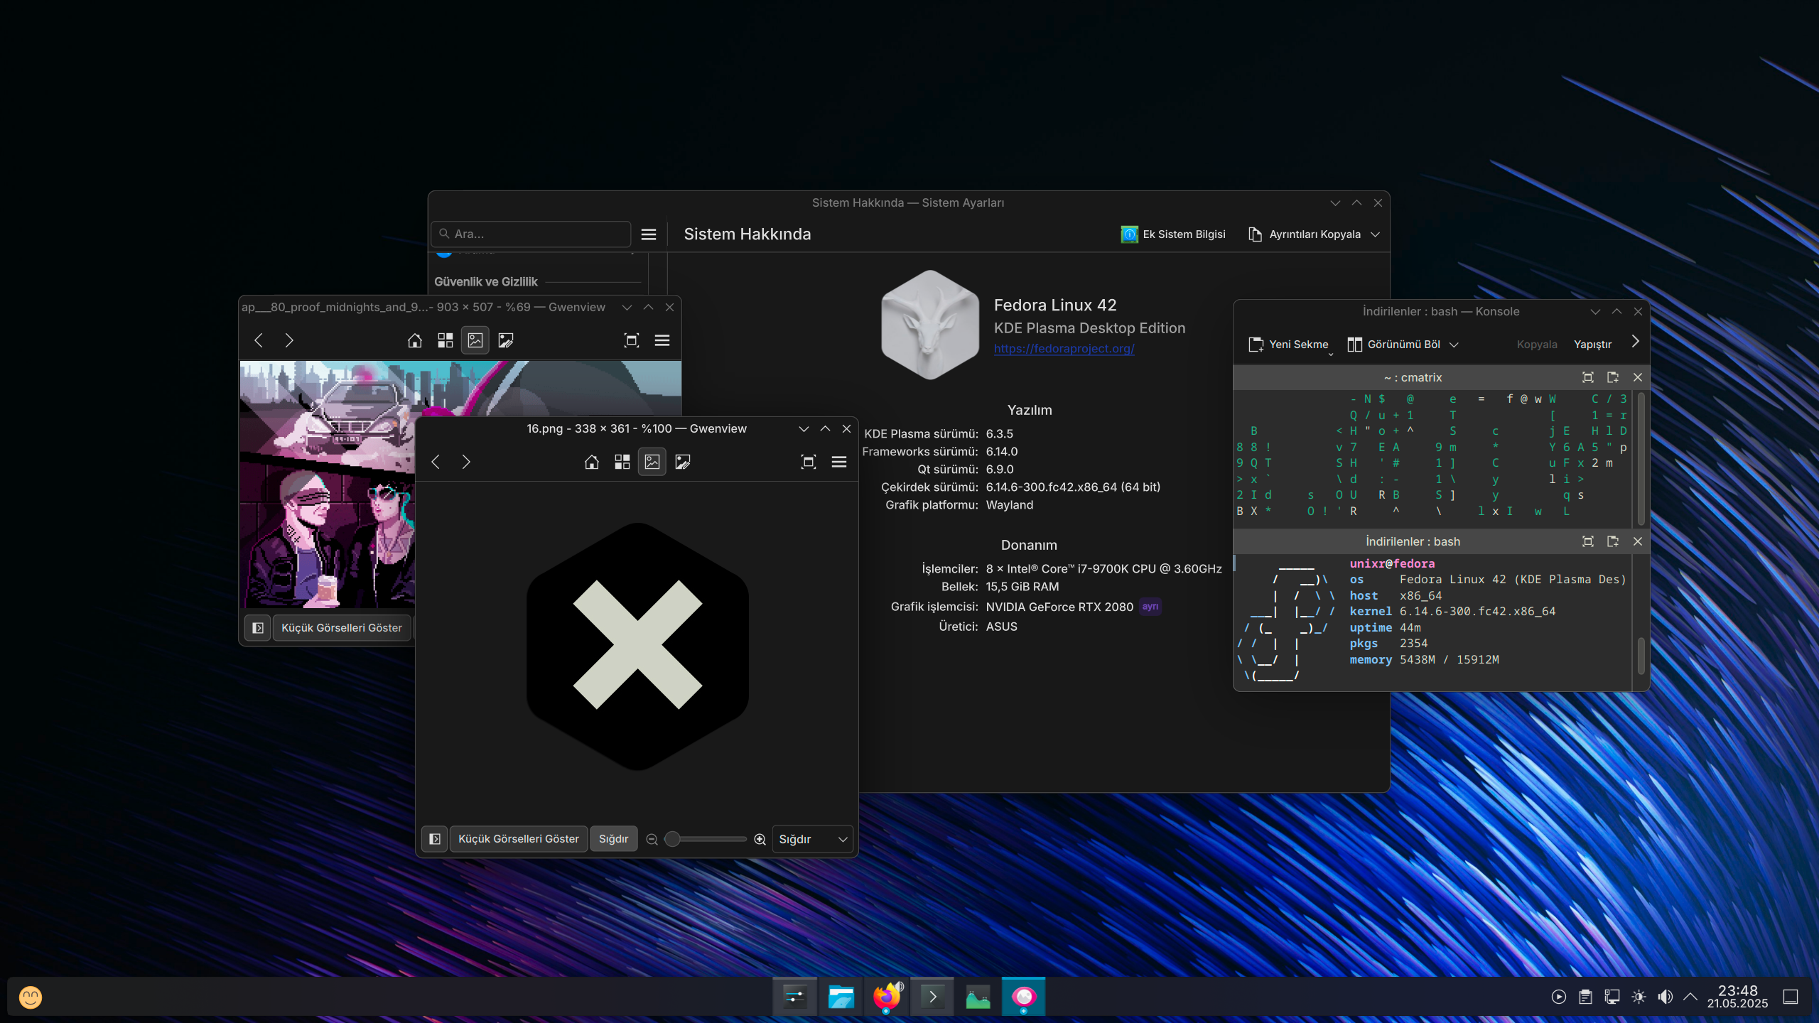Expand hidden system tray icons arrow

[x=1690, y=997]
